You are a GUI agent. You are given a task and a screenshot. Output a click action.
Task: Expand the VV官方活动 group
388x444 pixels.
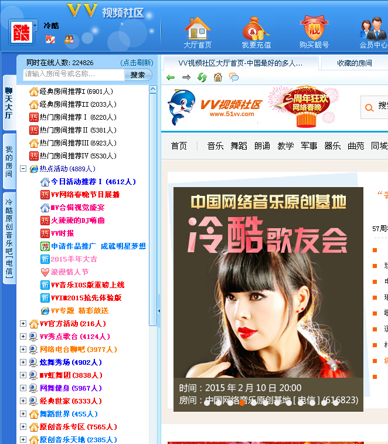click(x=23, y=324)
